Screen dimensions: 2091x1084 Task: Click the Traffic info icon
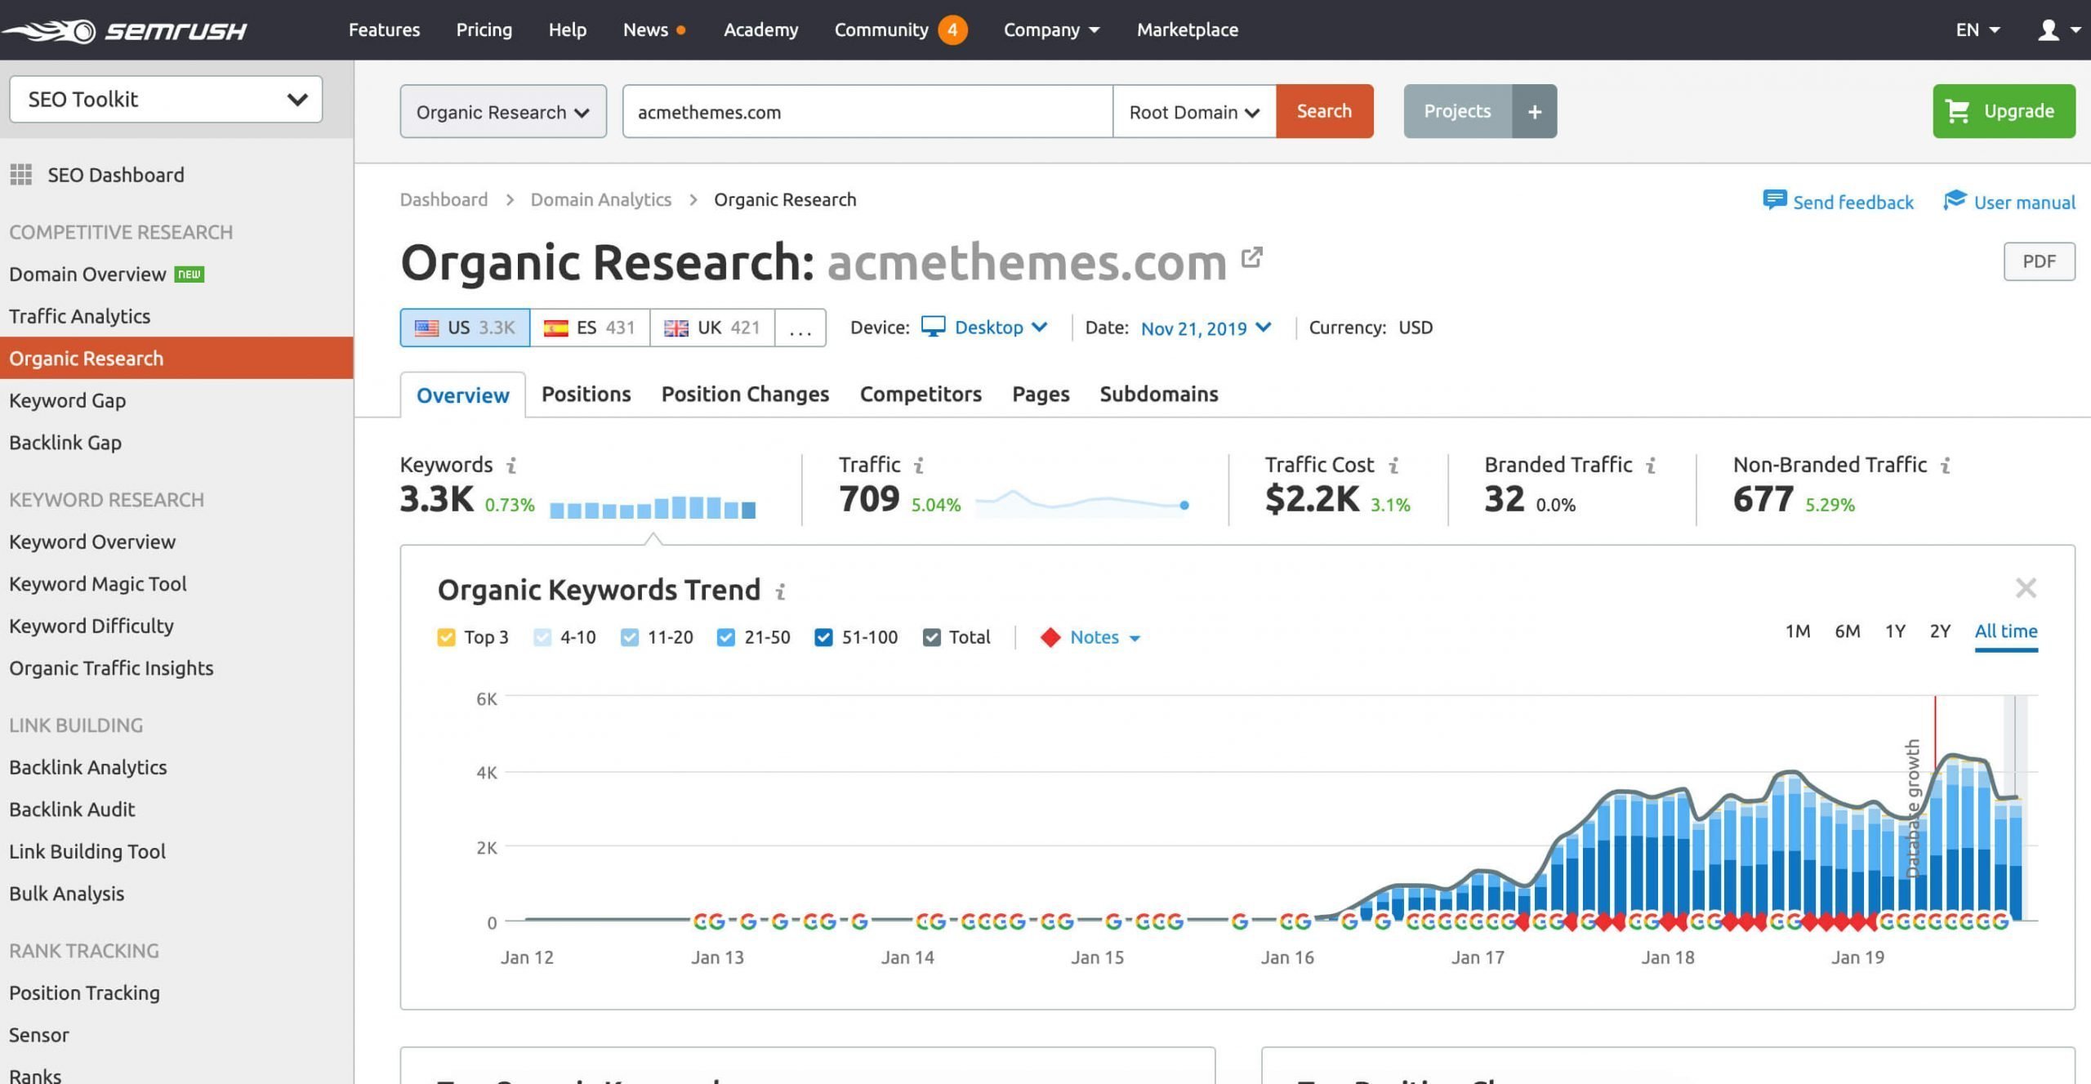919,466
